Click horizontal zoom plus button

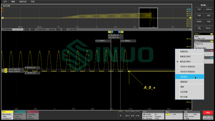pyautogui.click(x=26, y=29)
